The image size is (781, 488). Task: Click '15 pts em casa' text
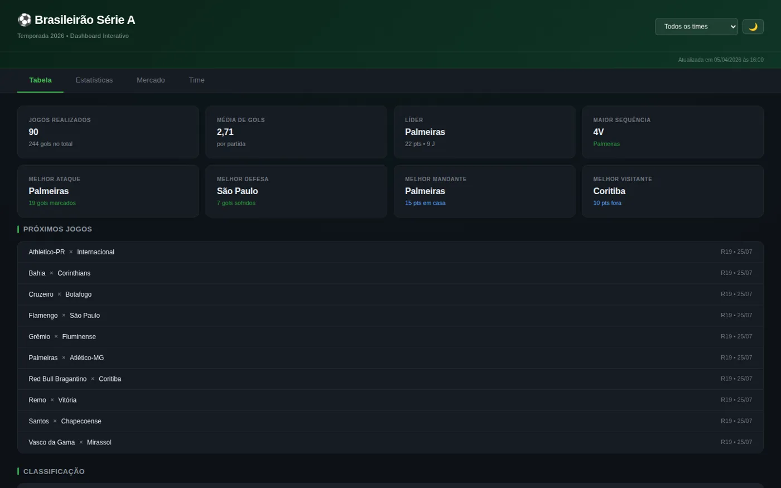pyautogui.click(x=425, y=203)
